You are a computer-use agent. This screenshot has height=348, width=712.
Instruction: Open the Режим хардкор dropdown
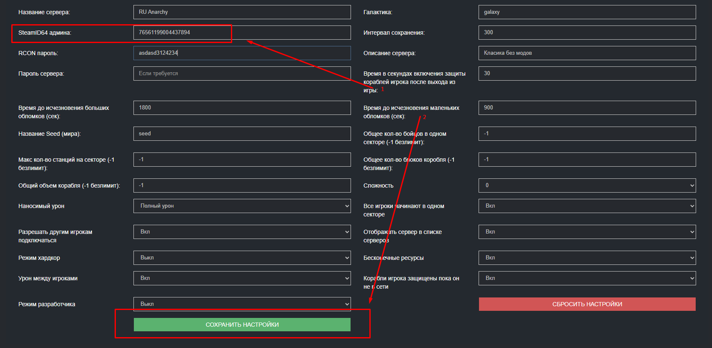tap(242, 258)
